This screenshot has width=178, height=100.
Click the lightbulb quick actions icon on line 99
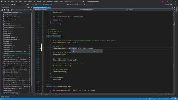coord(40,48)
